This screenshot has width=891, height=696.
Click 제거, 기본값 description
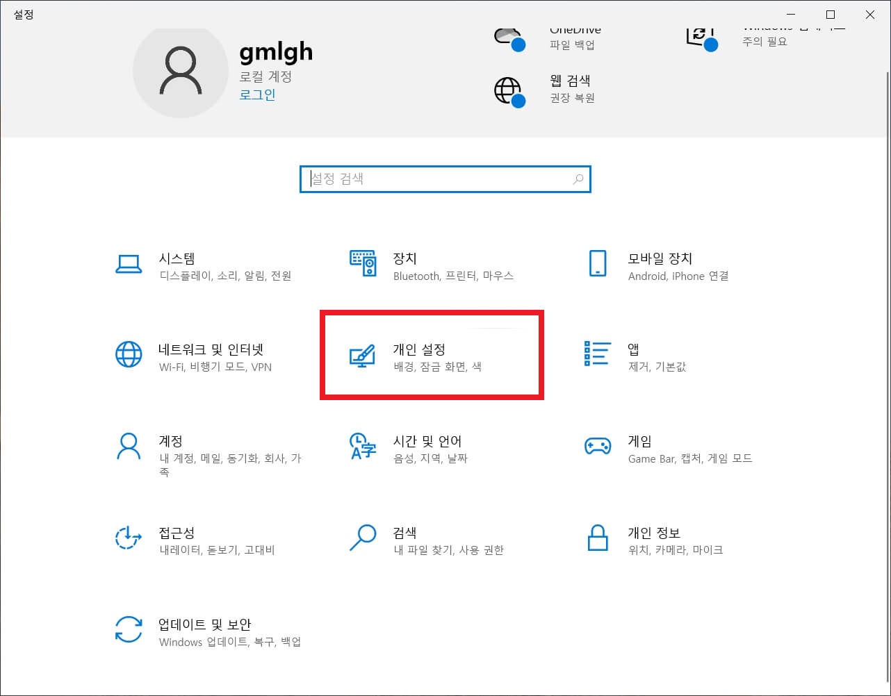click(657, 367)
